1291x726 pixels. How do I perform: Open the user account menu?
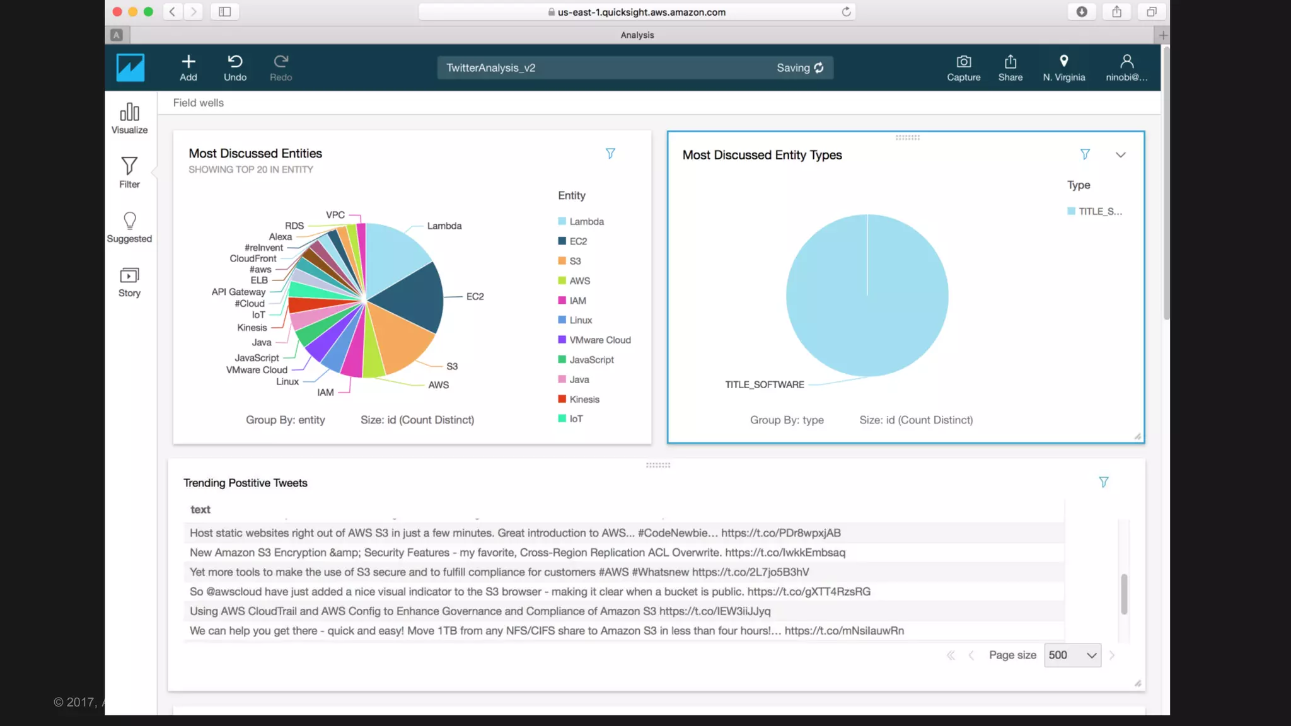1126,67
